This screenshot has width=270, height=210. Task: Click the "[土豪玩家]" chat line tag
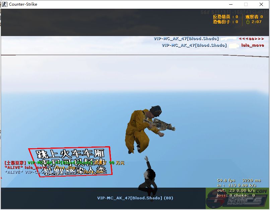pos(15,163)
